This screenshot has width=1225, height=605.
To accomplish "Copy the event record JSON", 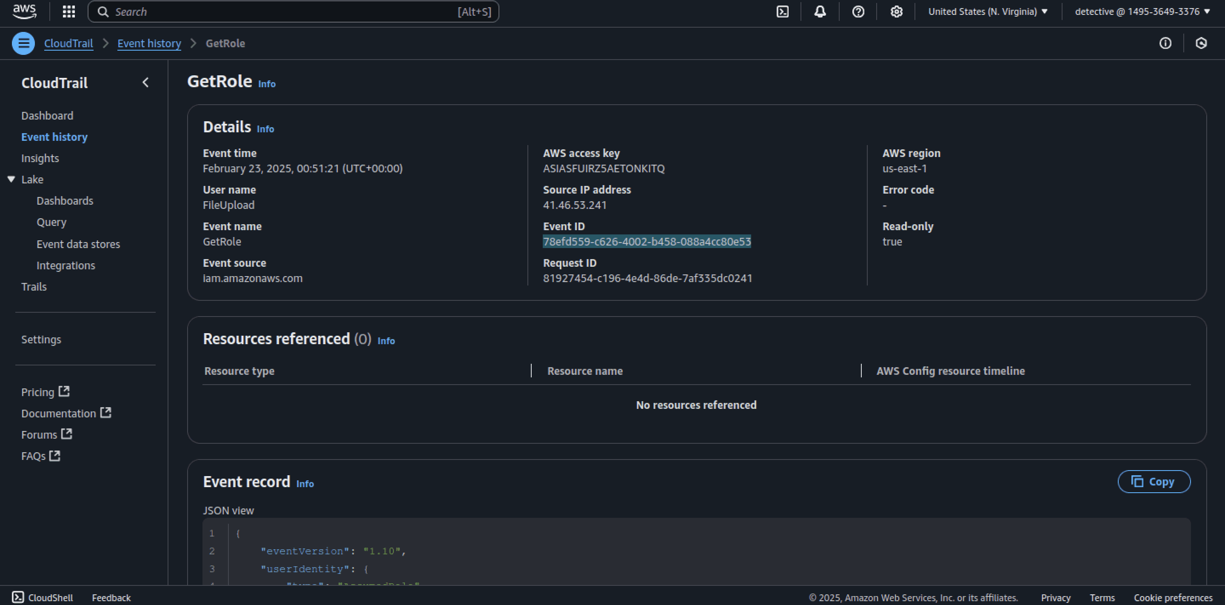I will pyautogui.click(x=1154, y=482).
